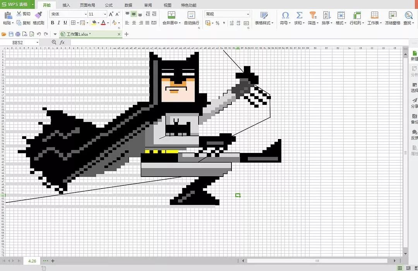Click the Filter (筛选) funnel icon
The height and width of the screenshot is (271, 418).
tap(313, 15)
